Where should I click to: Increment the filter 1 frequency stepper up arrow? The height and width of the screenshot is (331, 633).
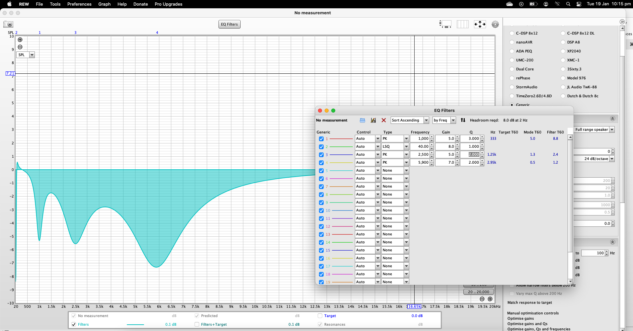click(x=432, y=137)
